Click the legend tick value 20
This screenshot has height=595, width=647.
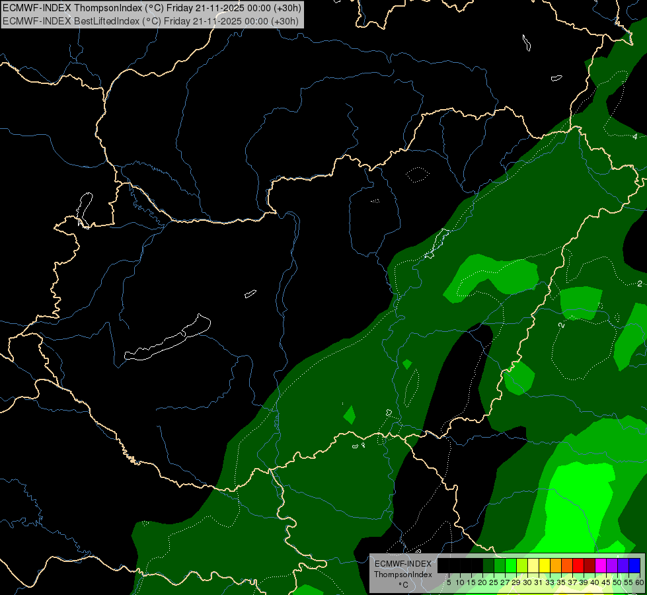point(482,582)
